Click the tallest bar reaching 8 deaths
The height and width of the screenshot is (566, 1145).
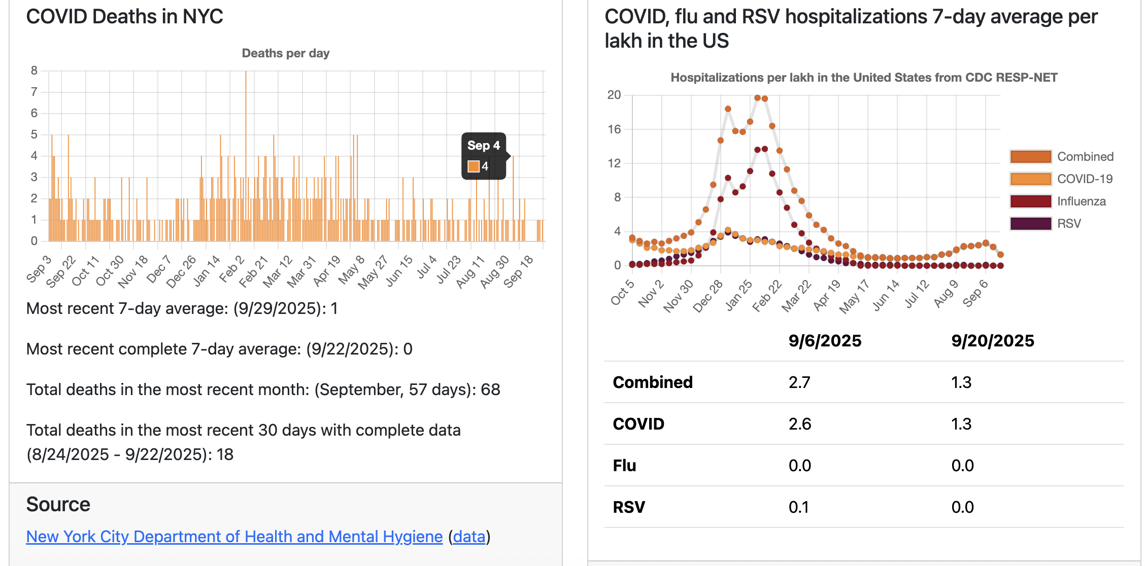[246, 152]
